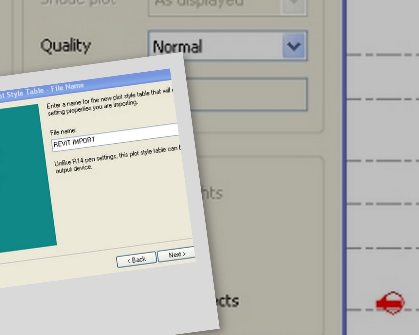
Task: Click the File name field containing REVIT IMPORT
Action: (115, 138)
